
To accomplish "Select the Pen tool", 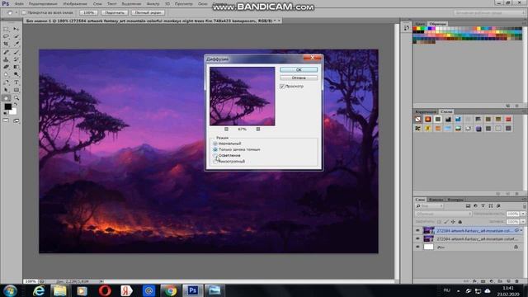I will [6, 82].
